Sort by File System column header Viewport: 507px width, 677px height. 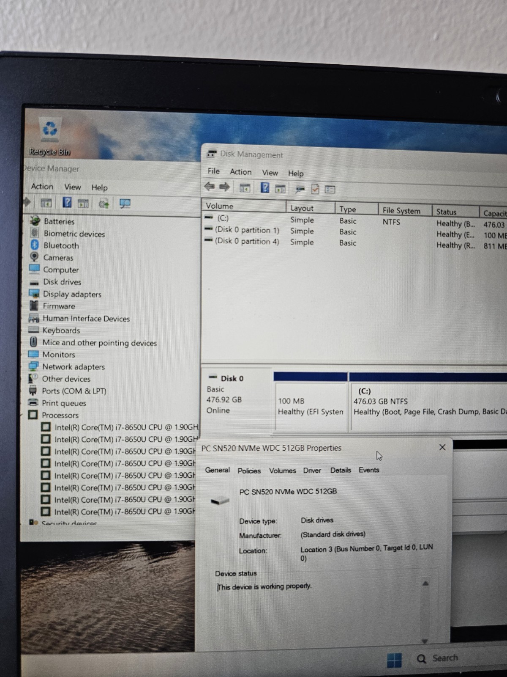405,210
